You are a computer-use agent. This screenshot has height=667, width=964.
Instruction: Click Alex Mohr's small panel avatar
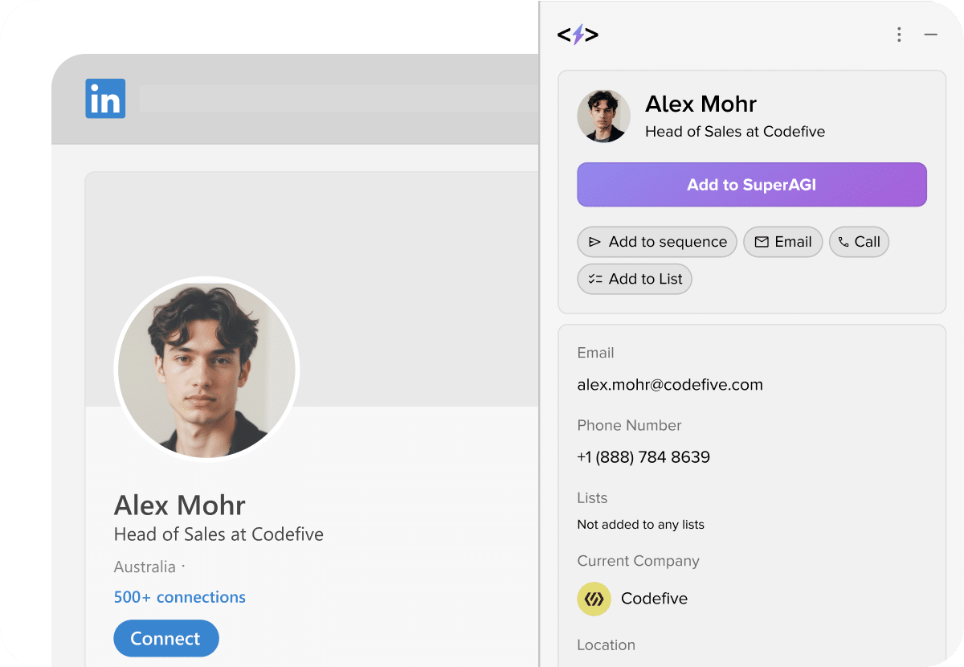coord(603,117)
